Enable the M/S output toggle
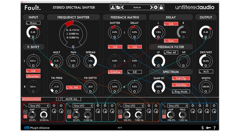This screenshot has width=240, height=132. click(206, 71)
